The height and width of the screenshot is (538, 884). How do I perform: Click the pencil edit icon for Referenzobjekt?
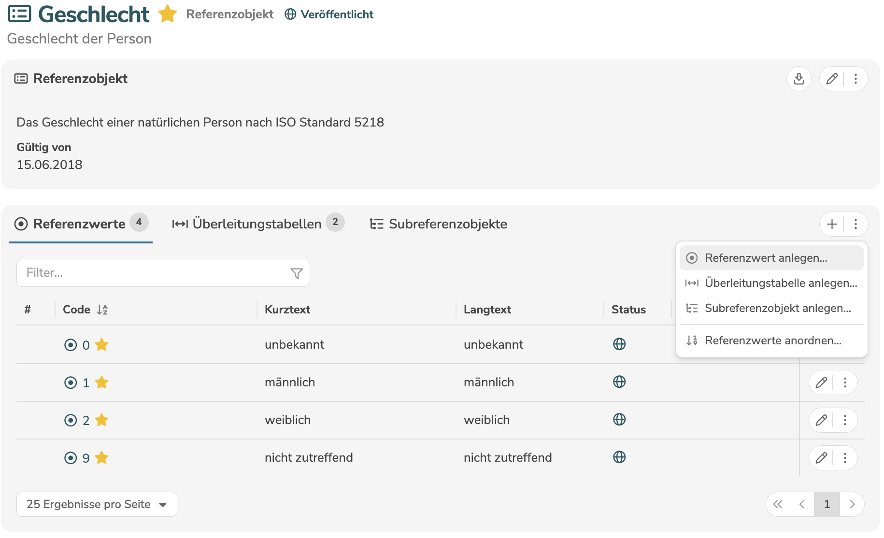(831, 79)
